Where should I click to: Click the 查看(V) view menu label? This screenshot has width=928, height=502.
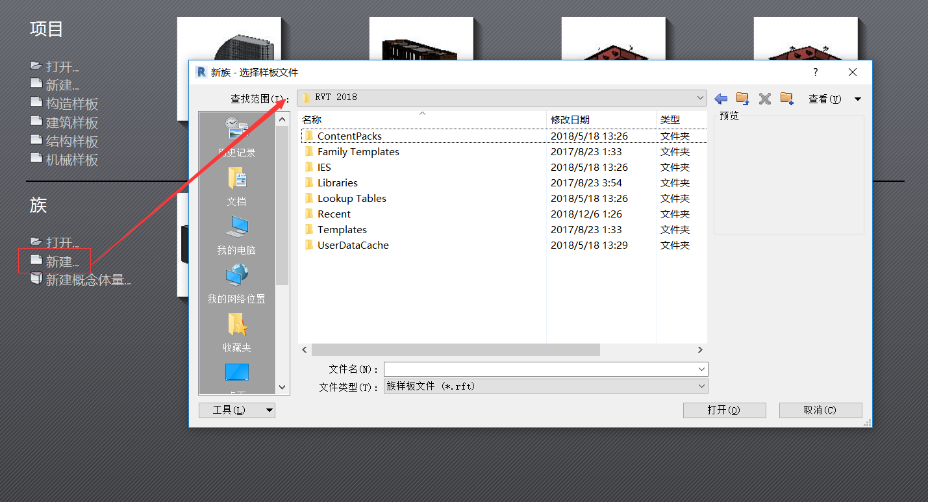[x=825, y=99]
